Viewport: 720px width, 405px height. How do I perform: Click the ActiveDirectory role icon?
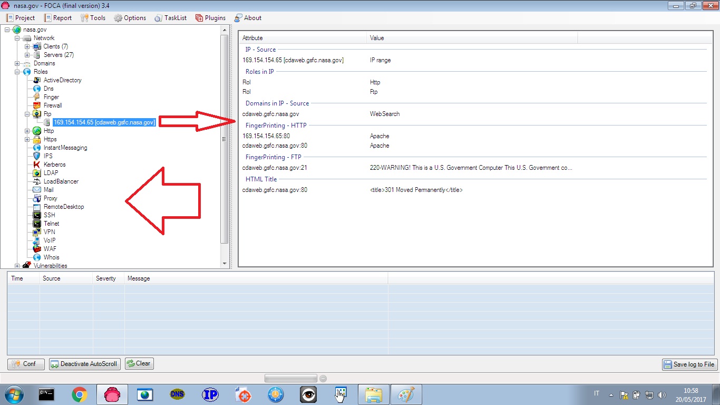coord(37,80)
